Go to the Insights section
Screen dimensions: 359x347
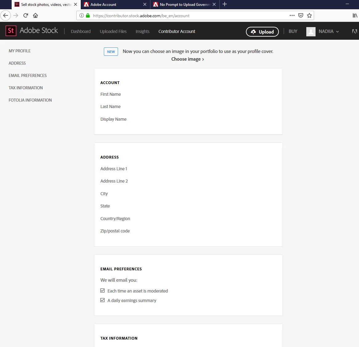[x=142, y=31]
